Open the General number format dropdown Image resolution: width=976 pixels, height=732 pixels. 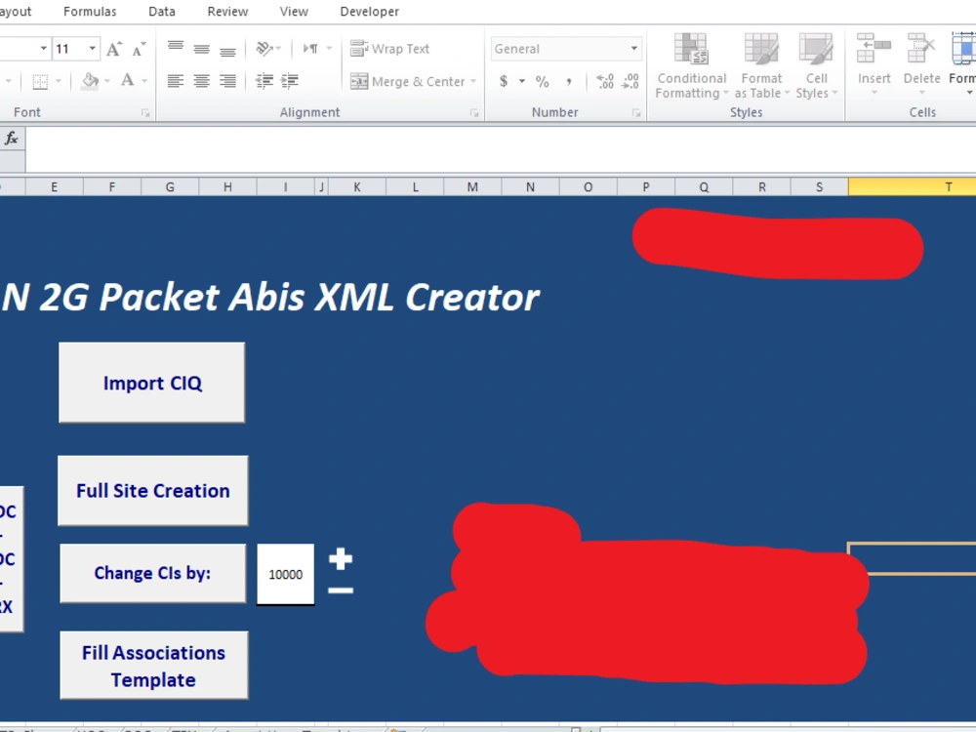click(x=633, y=49)
